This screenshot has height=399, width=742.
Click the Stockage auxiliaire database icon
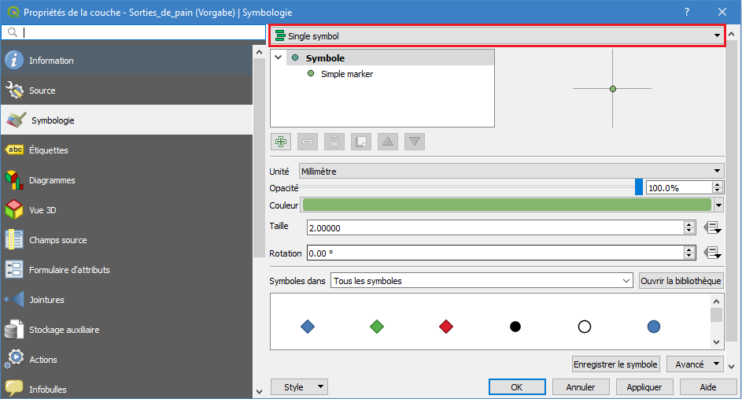point(13,330)
